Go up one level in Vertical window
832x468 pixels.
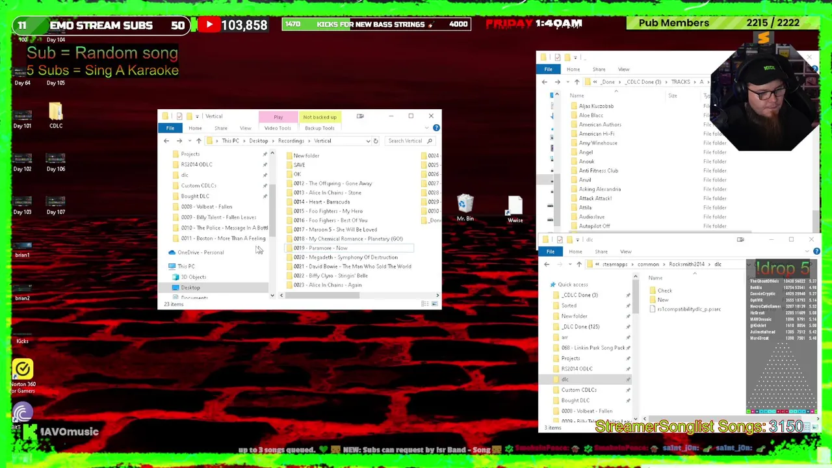pyautogui.click(x=198, y=141)
